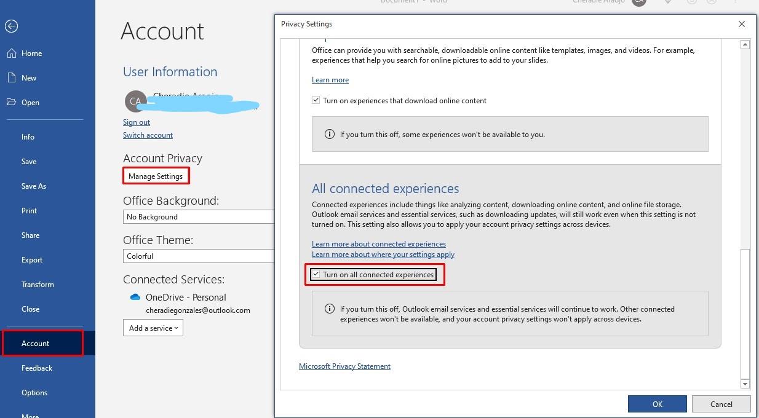Click OK in Privacy Settings dialog

pos(657,404)
